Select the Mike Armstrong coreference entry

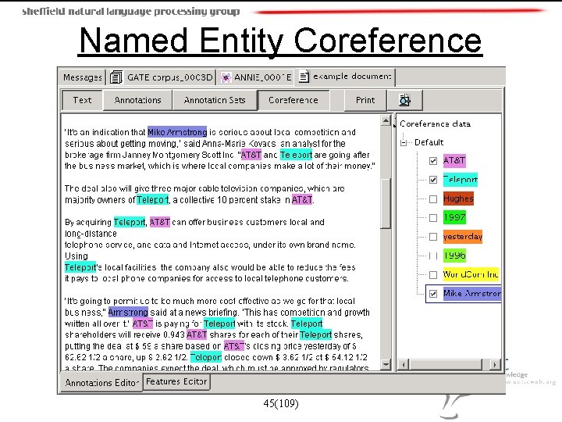pos(471,294)
